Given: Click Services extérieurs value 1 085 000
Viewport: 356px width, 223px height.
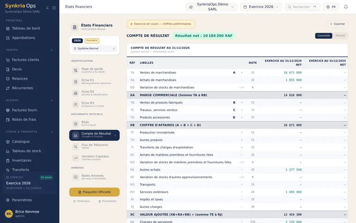Looking at the screenshot, I should pyautogui.click(x=294, y=192).
